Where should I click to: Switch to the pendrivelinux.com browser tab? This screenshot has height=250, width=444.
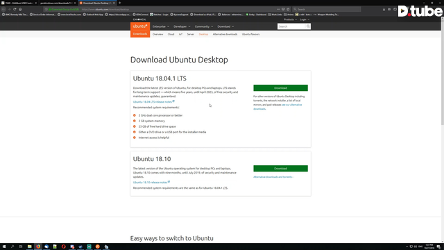(58, 3)
